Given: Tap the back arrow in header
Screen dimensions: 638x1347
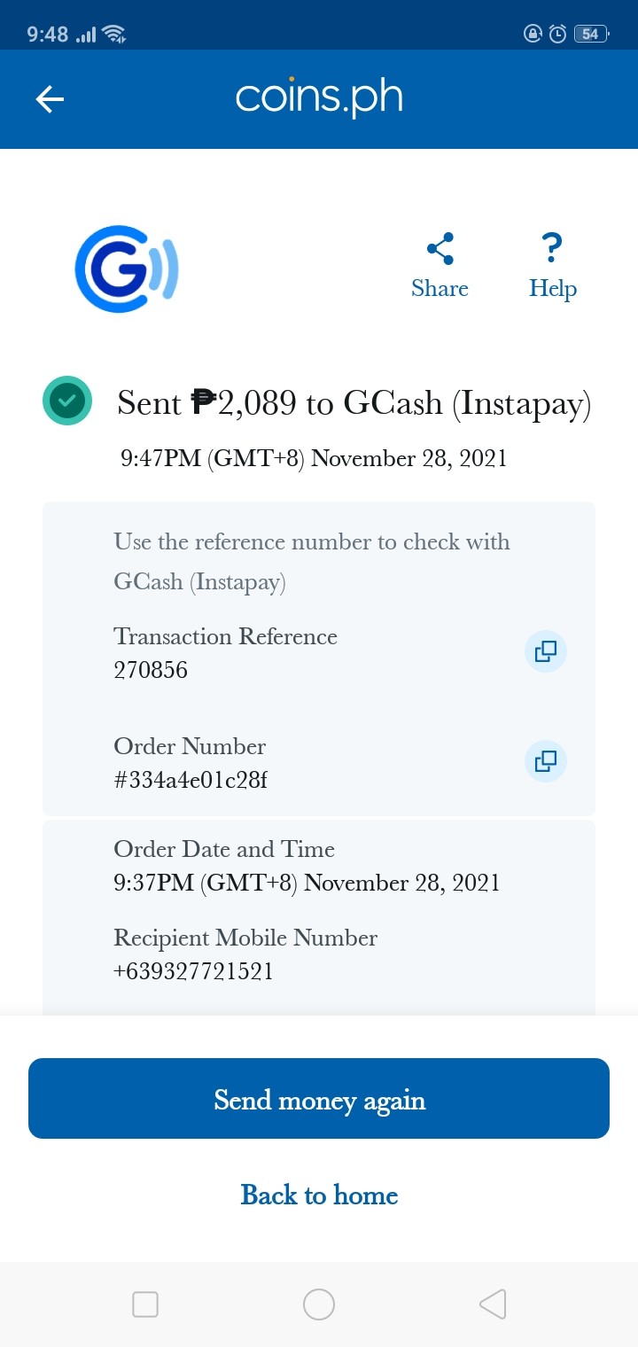Looking at the screenshot, I should pyautogui.click(x=50, y=99).
